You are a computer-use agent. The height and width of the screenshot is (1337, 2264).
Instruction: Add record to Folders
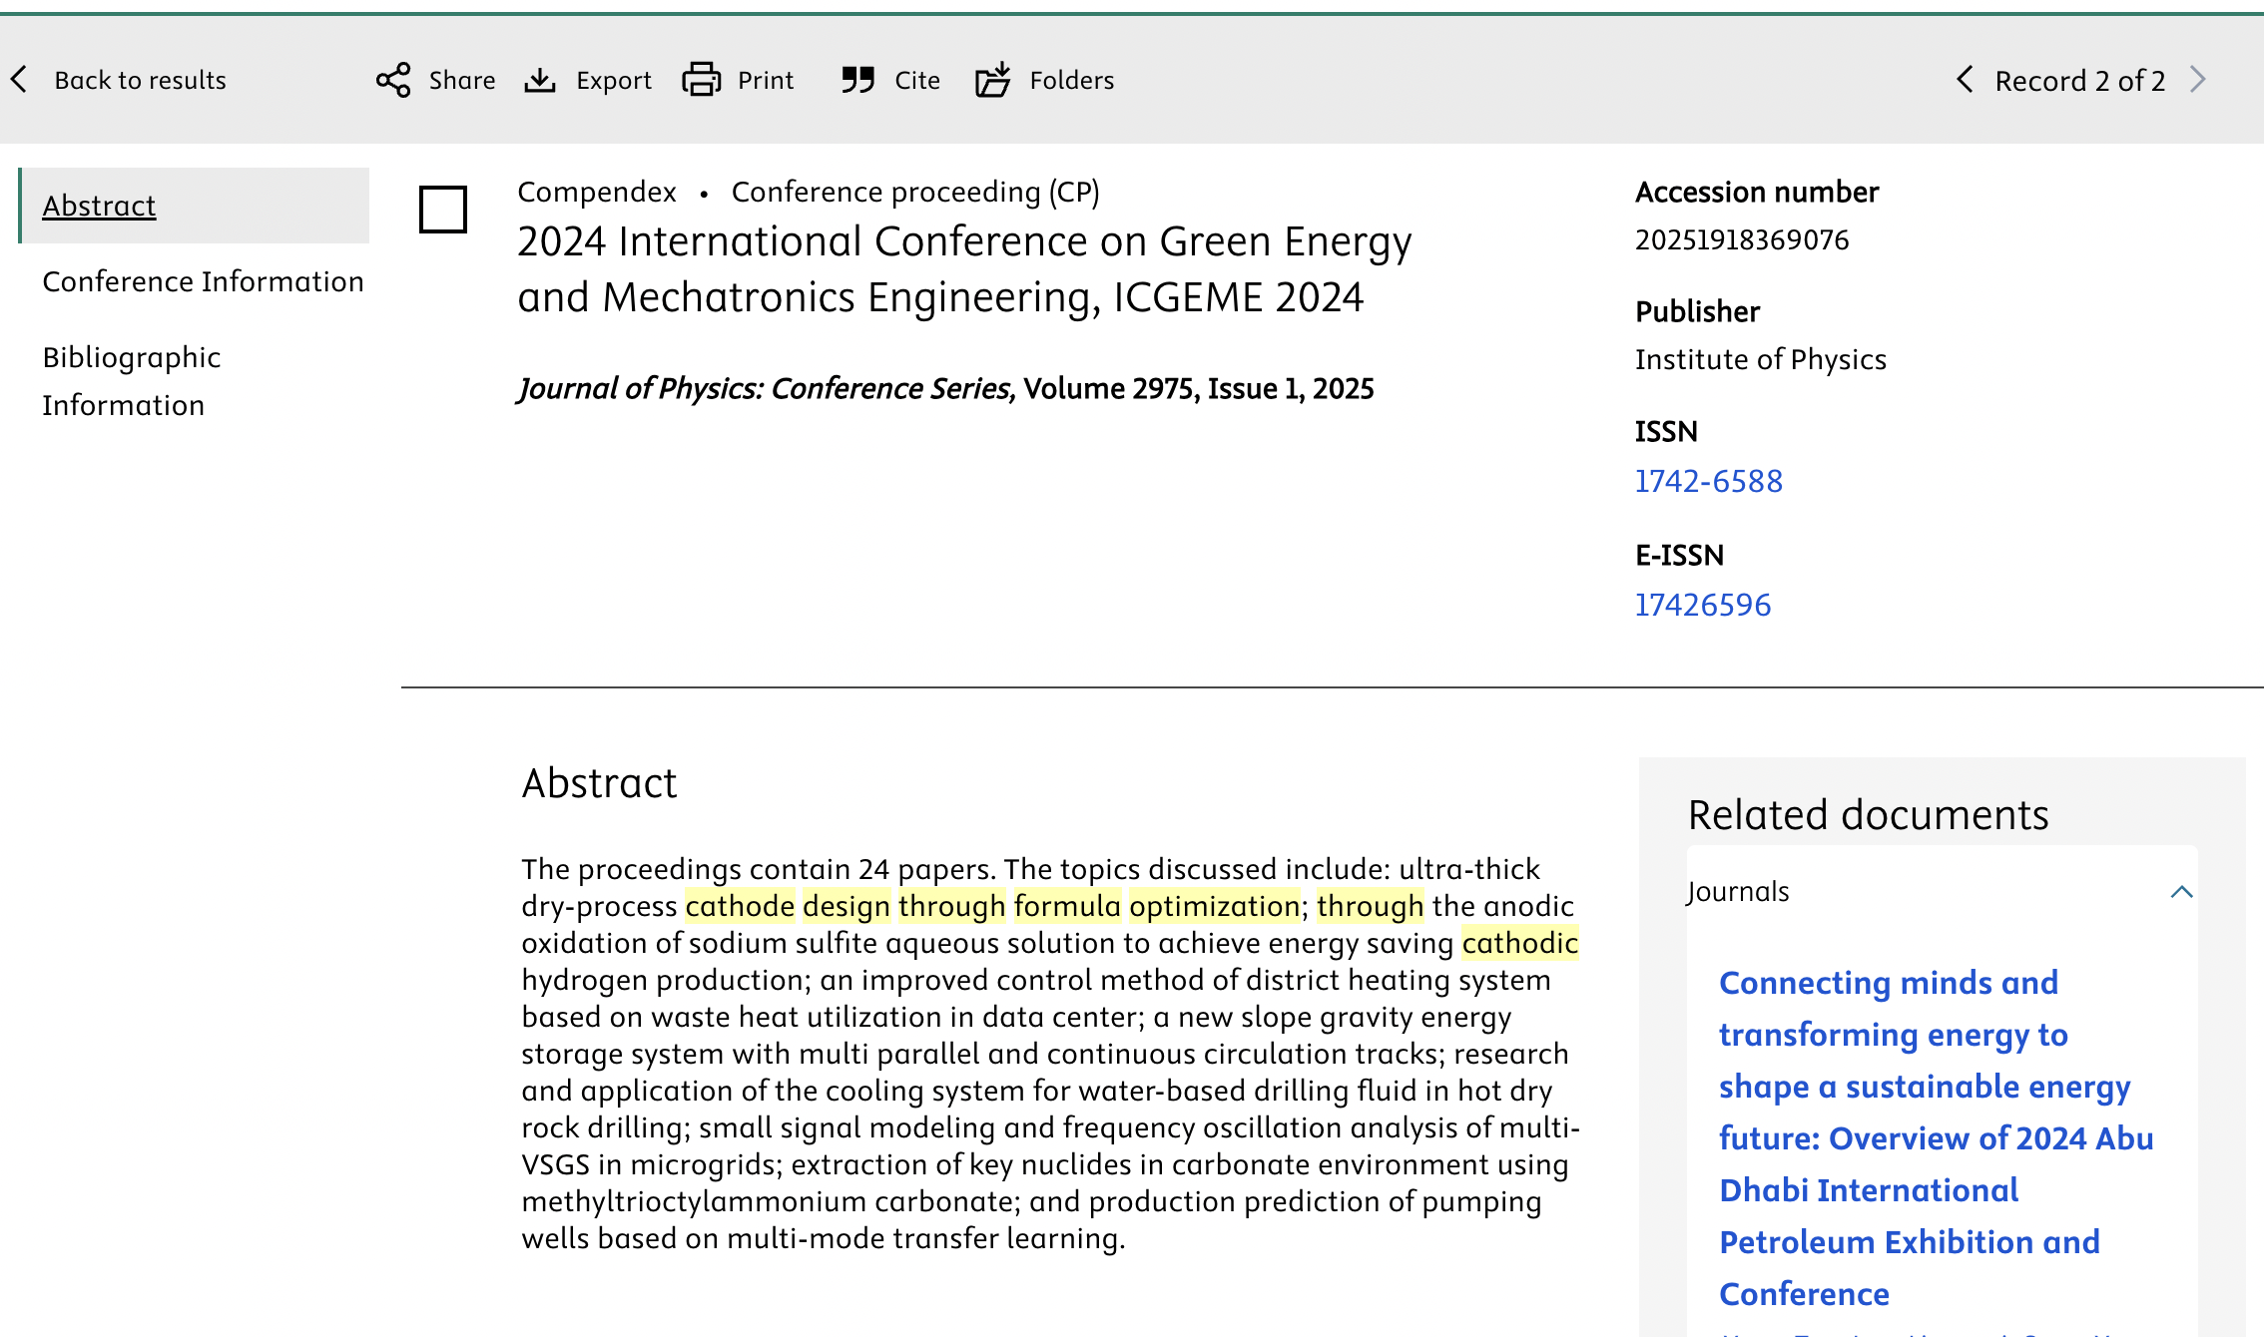[1044, 80]
